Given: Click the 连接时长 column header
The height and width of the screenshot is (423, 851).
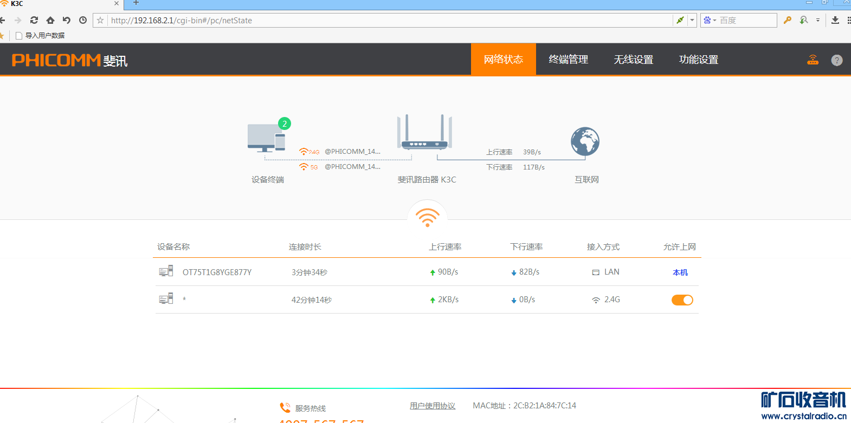Looking at the screenshot, I should pos(305,247).
